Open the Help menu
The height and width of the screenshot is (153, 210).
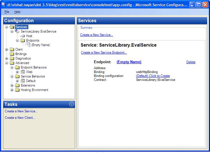coord(17,12)
